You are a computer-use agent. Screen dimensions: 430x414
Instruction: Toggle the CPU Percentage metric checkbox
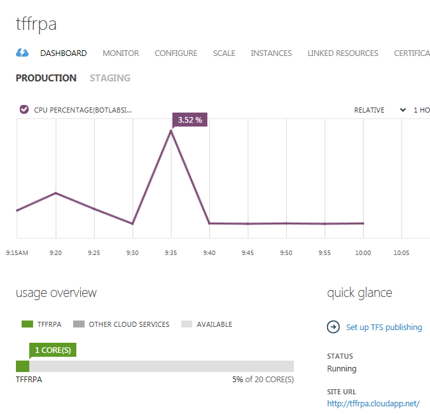[x=24, y=109]
